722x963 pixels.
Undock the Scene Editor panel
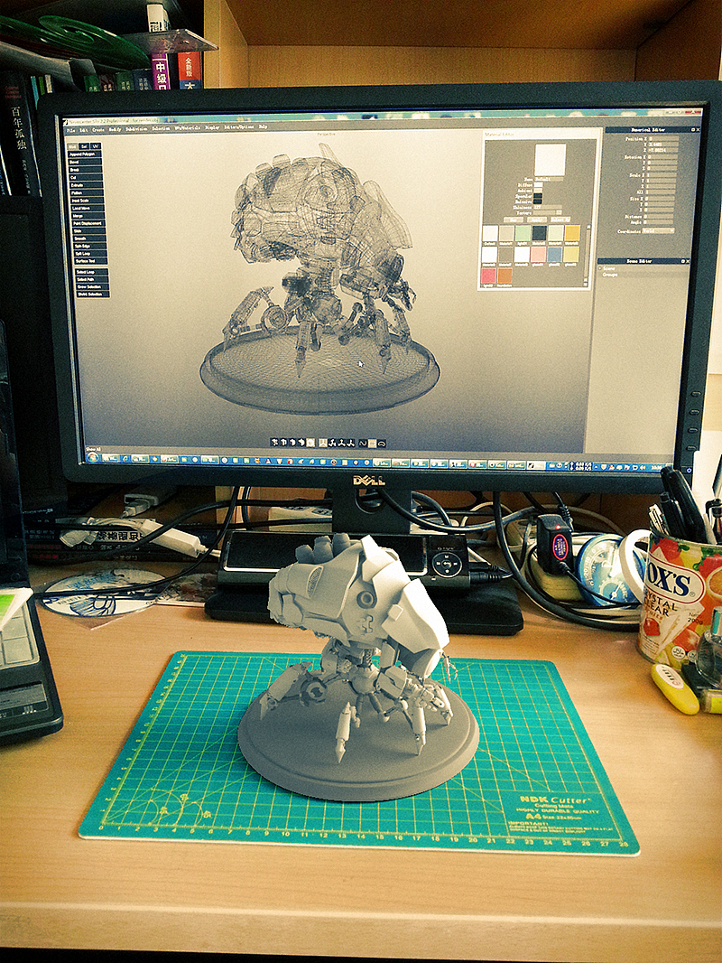pyautogui.click(x=682, y=261)
